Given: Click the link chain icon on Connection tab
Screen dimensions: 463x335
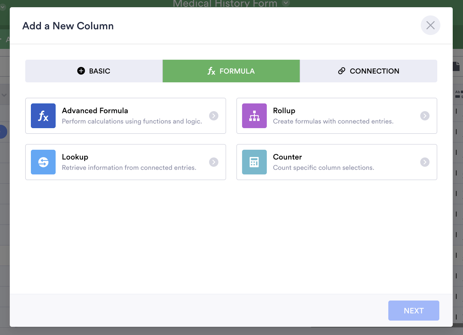Looking at the screenshot, I should pyautogui.click(x=342, y=71).
